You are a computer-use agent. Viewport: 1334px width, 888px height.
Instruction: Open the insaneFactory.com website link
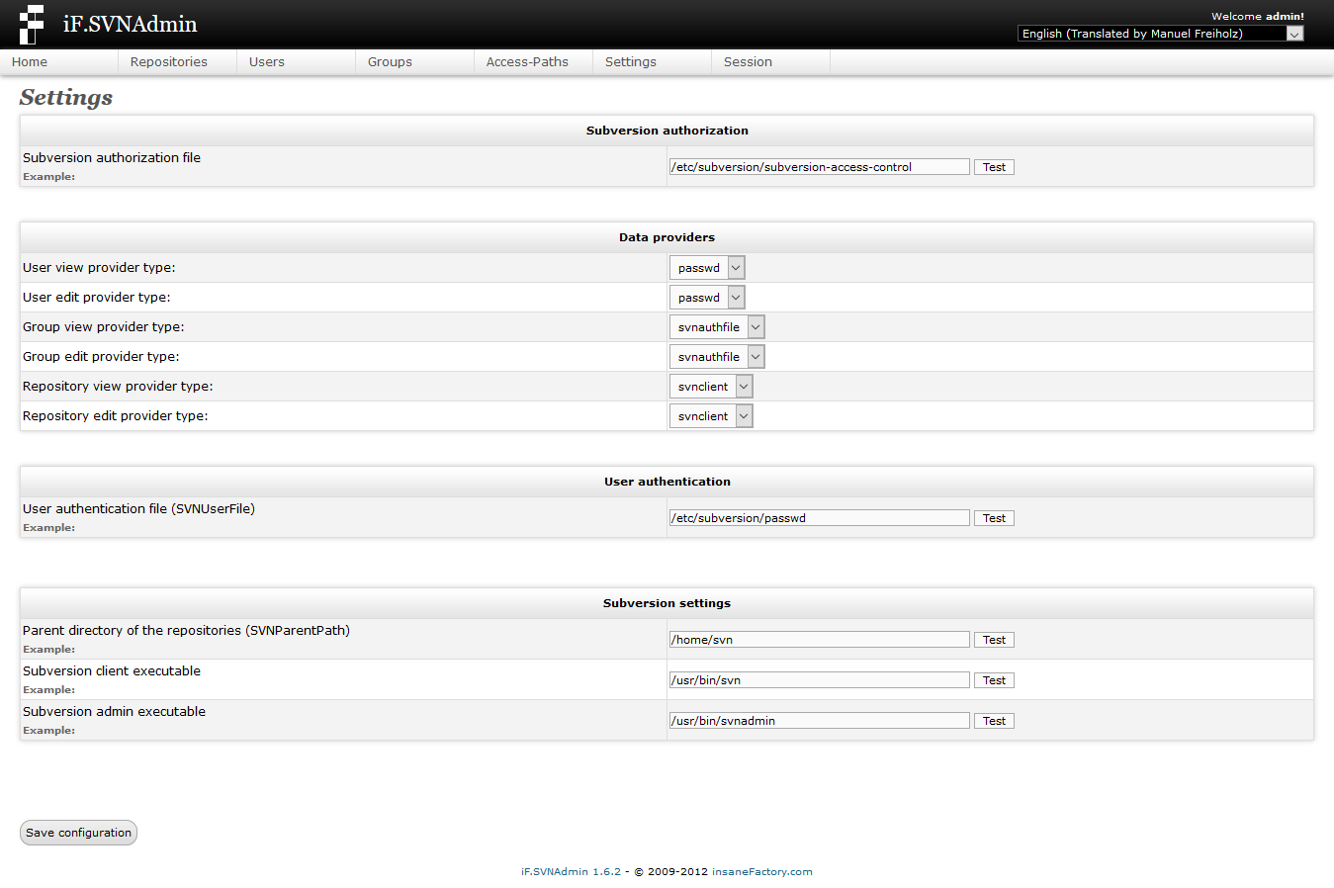coord(761,871)
